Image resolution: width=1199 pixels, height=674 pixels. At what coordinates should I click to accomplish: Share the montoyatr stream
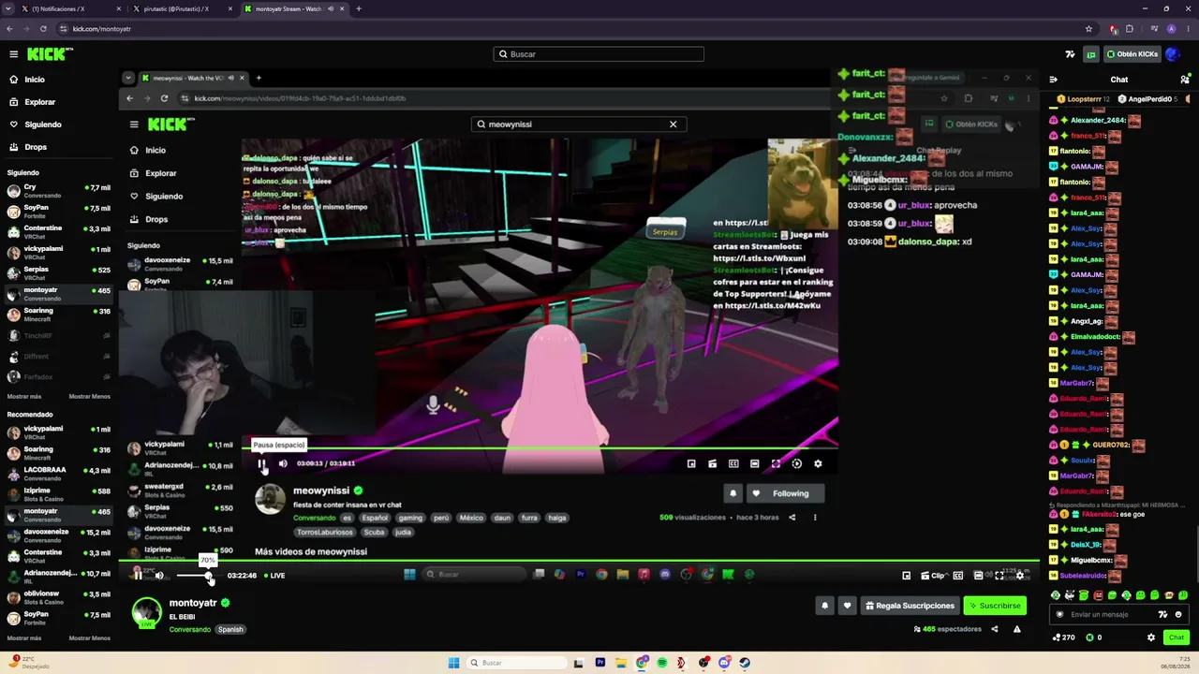click(x=995, y=629)
